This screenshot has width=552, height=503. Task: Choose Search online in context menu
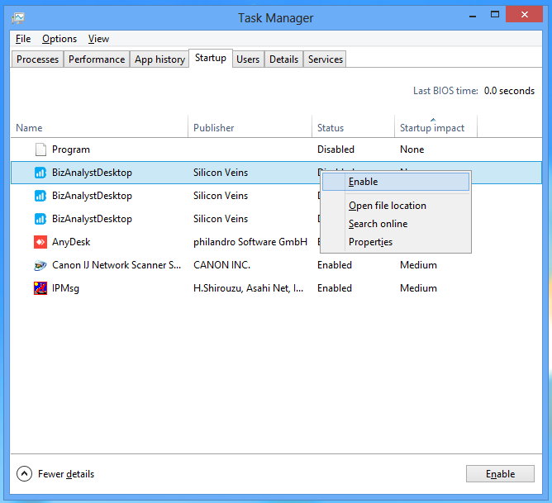(396, 224)
